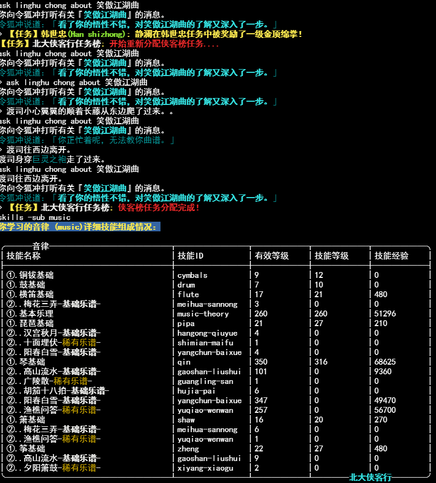Click the 铜钹基础 skill name

coord(36,275)
